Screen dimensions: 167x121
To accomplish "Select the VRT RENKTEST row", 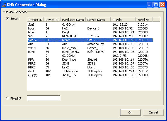I will point(90,36).
